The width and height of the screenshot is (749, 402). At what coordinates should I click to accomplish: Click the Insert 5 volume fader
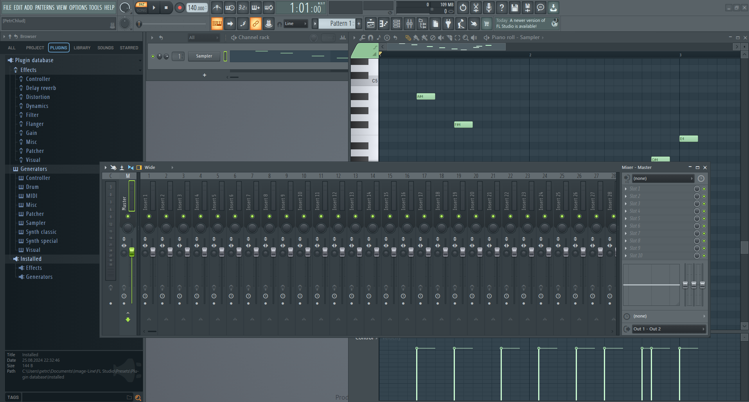click(222, 252)
